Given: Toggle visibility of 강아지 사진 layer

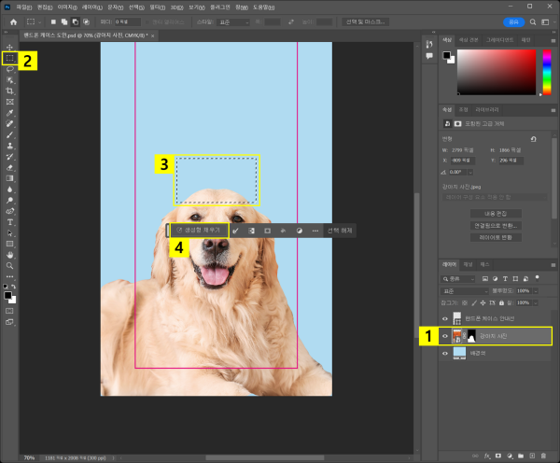Looking at the screenshot, I should [444, 336].
